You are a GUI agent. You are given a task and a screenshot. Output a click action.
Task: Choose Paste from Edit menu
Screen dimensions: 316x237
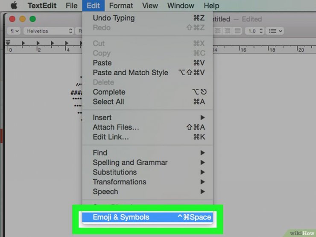(147, 63)
